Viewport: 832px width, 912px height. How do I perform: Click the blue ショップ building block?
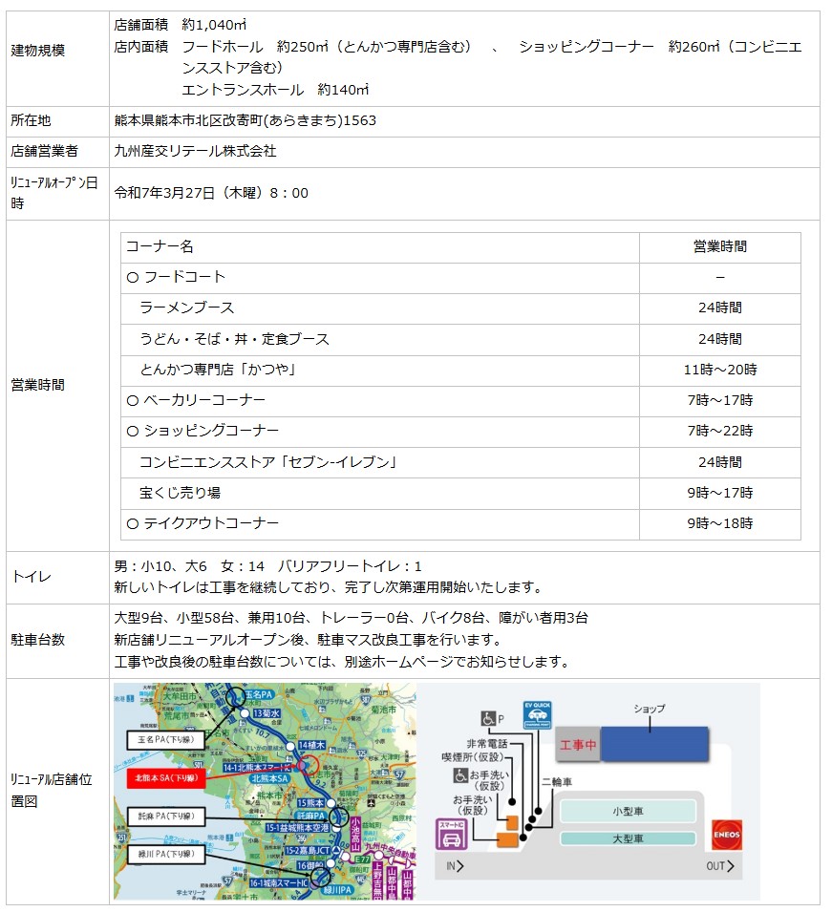[x=653, y=742]
